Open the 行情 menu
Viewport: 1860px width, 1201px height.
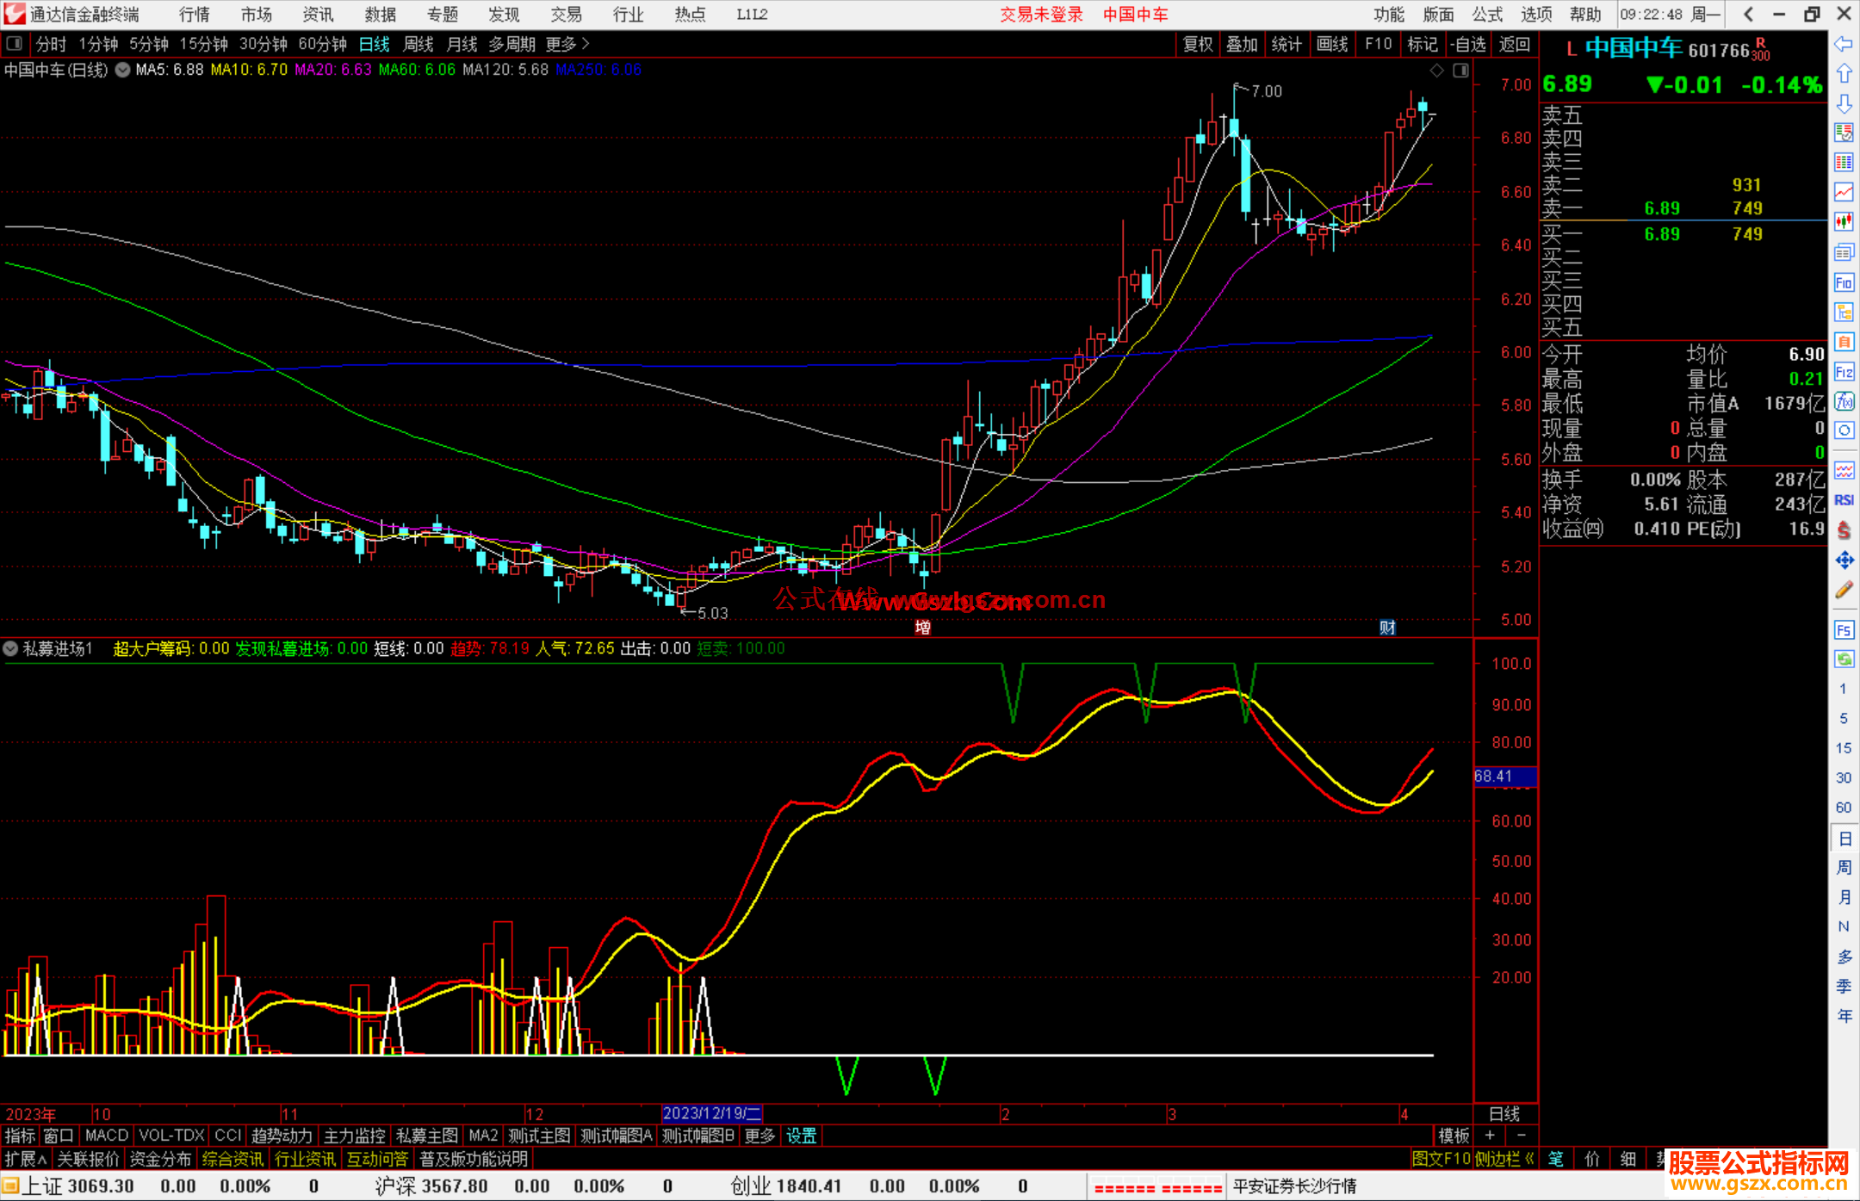tap(195, 15)
